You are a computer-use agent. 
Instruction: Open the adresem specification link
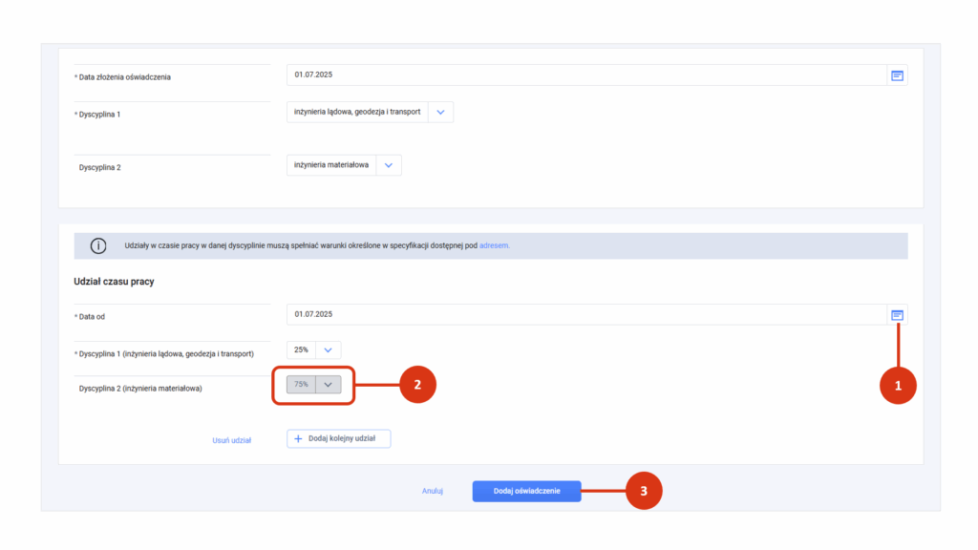click(x=494, y=245)
